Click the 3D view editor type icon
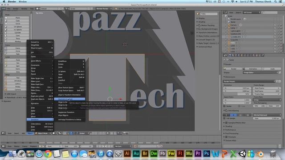The image size is (285, 160). click(x=4, y=133)
